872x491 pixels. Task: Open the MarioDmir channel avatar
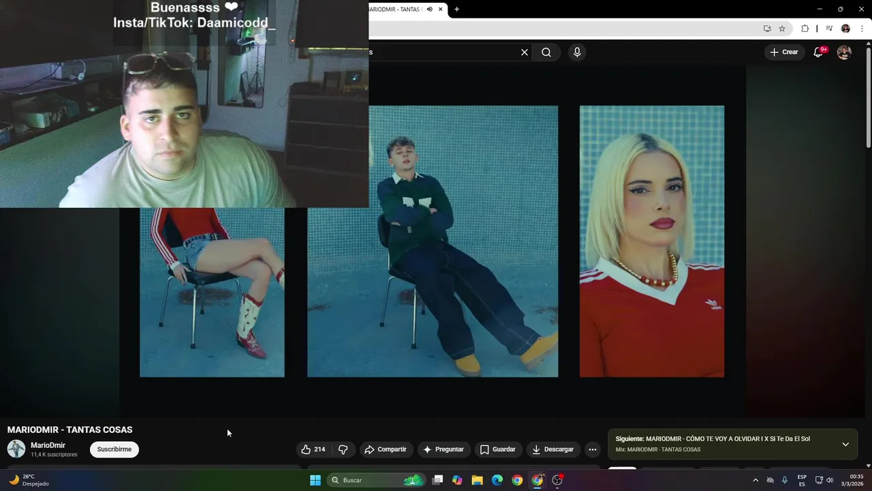point(16,449)
